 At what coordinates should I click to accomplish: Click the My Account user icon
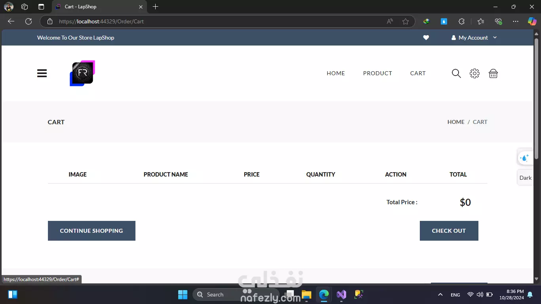453,38
